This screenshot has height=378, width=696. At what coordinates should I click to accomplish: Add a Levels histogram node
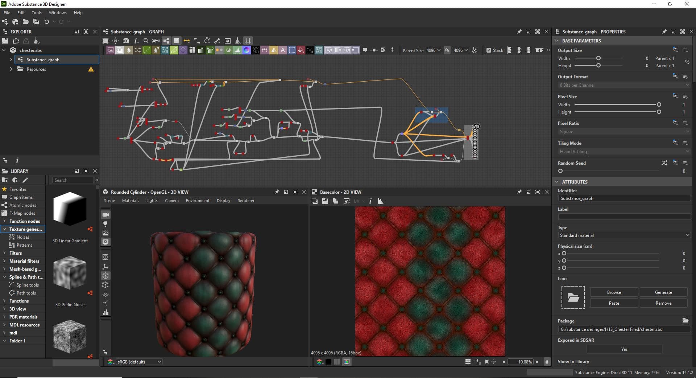click(237, 50)
